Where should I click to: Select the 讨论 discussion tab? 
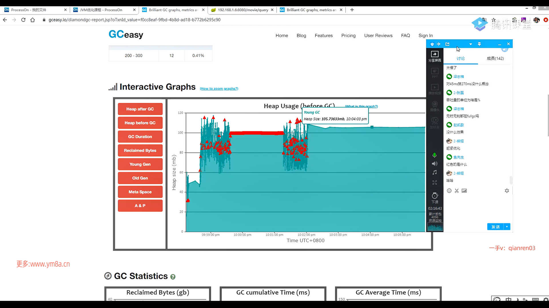[x=461, y=58]
